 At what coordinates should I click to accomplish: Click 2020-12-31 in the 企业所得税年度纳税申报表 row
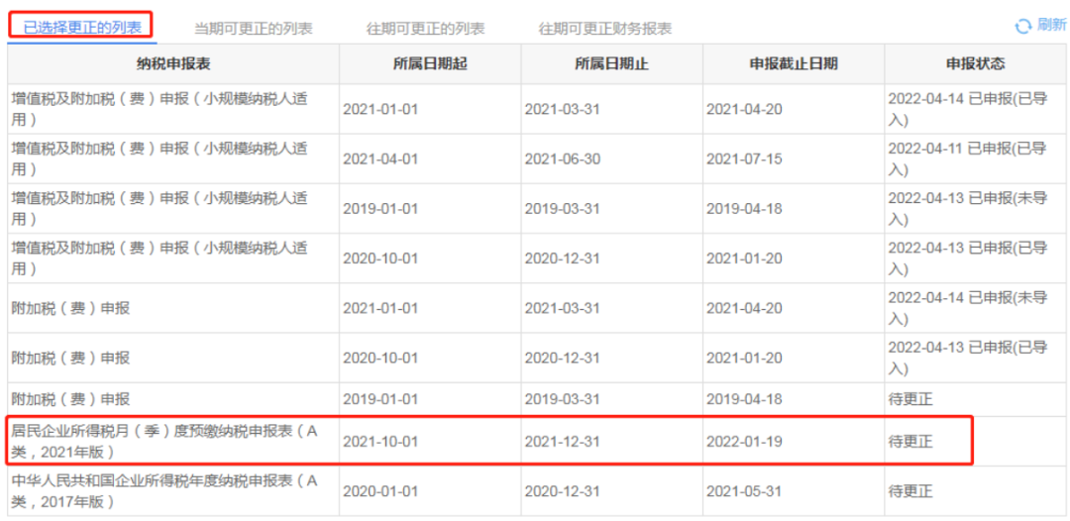point(562,491)
